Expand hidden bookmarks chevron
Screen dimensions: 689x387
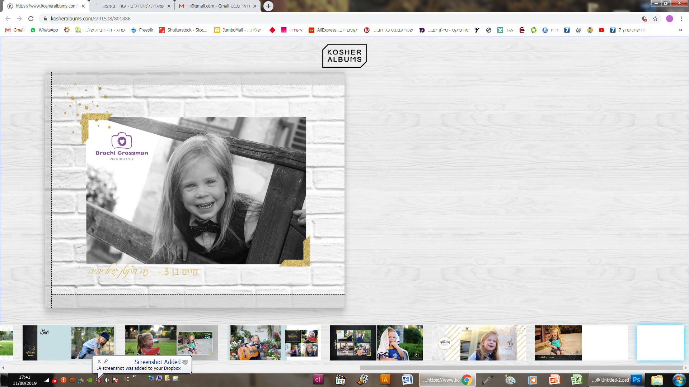click(680, 30)
